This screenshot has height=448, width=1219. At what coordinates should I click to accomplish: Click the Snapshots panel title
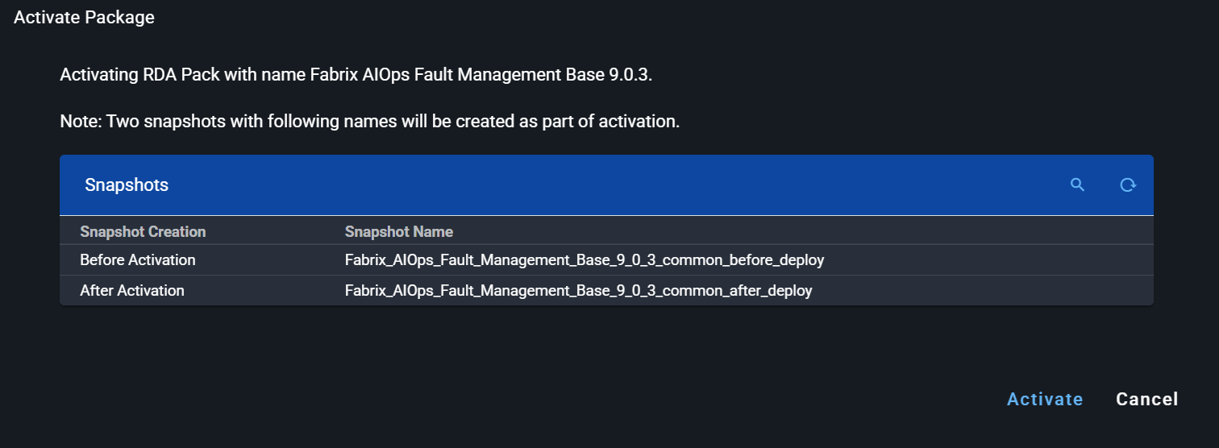(x=127, y=185)
